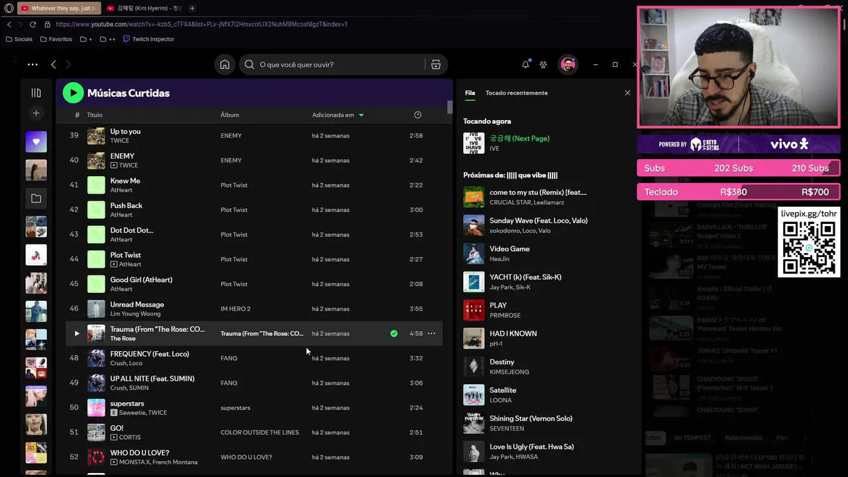
Task: Select WHO DO U LOVE? track title
Action: [x=140, y=452]
